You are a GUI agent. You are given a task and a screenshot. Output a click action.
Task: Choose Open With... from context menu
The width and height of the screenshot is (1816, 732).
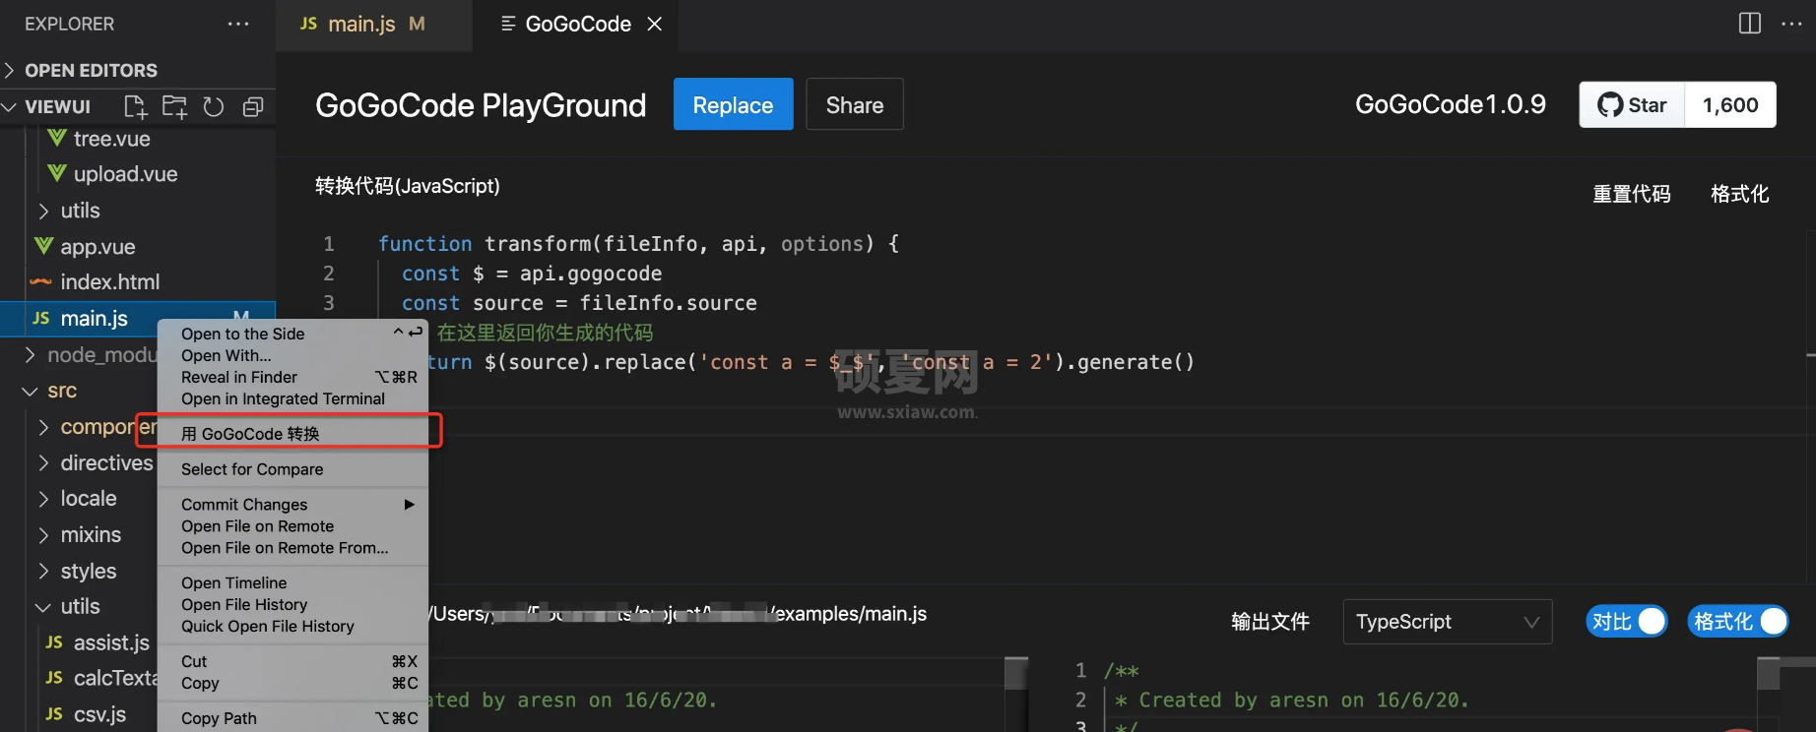(292, 355)
